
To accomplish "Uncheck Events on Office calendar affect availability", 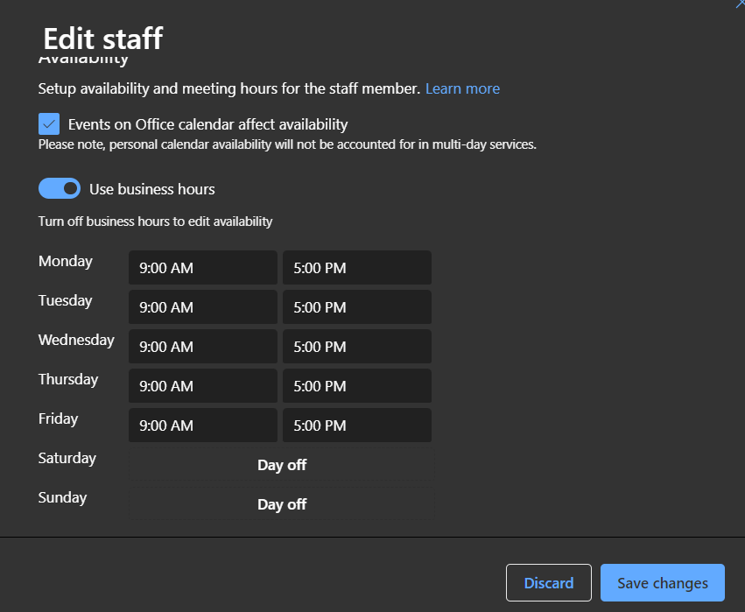I will (49, 124).
